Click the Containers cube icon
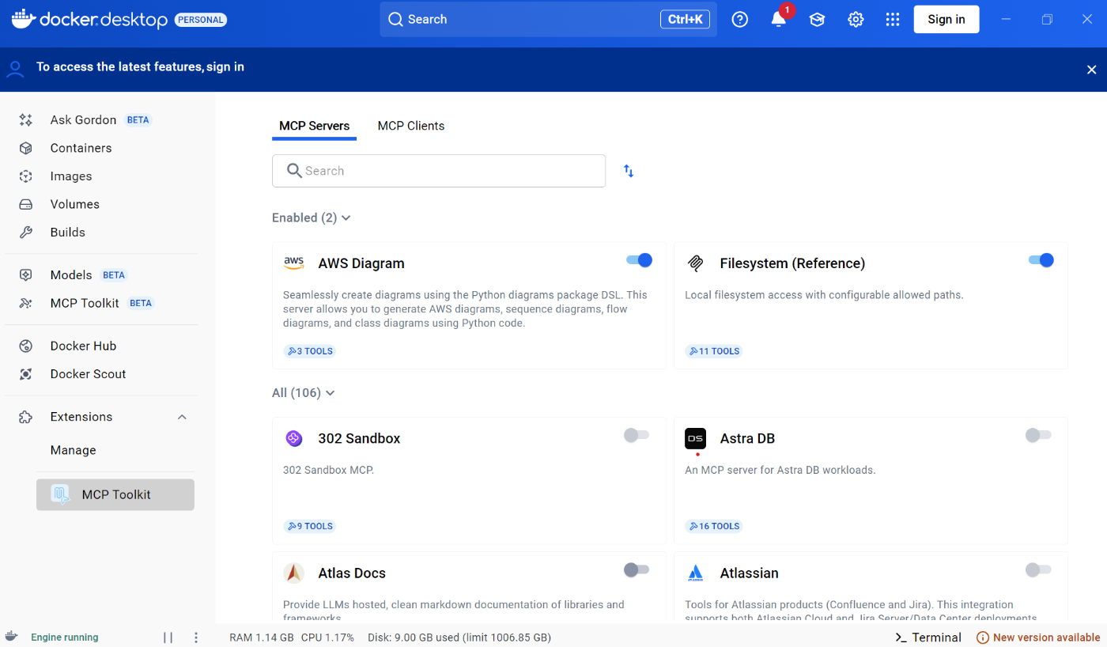This screenshot has height=647, width=1107. (x=26, y=148)
